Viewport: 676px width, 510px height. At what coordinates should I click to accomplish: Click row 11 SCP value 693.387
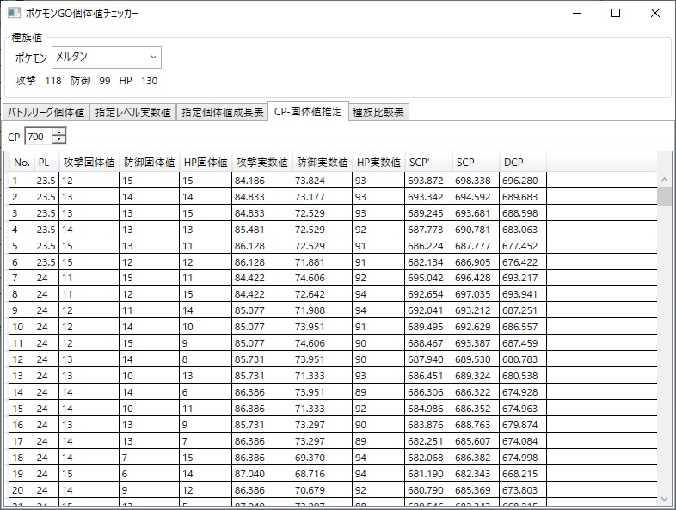pyautogui.click(x=476, y=344)
